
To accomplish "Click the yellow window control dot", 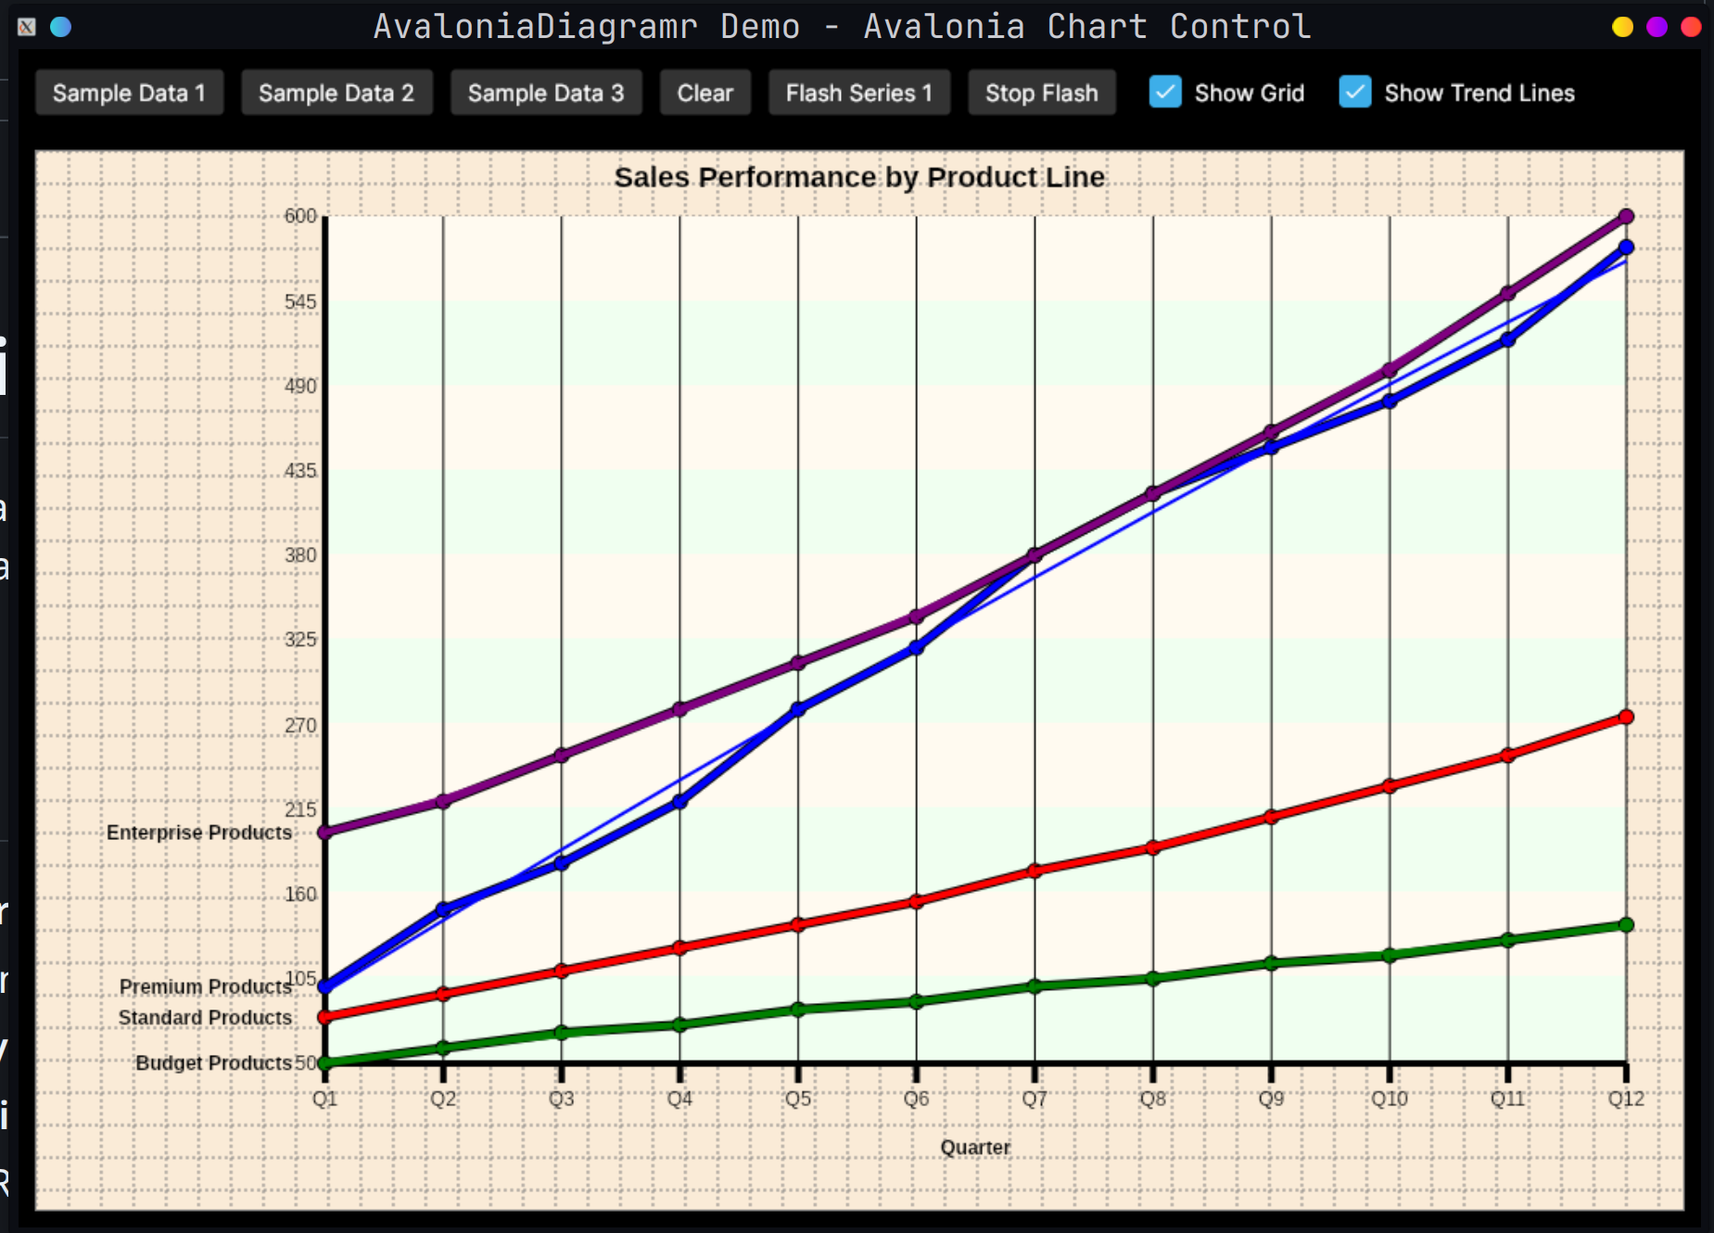I will click(1622, 27).
